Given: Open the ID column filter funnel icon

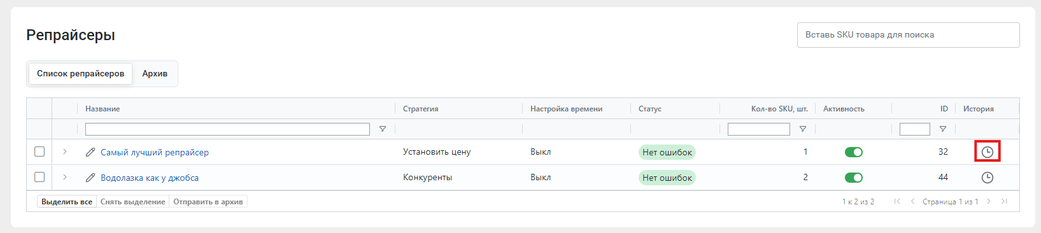Looking at the screenshot, I should [x=943, y=129].
